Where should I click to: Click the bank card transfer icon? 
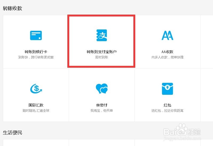pyautogui.click(x=36, y=35)
